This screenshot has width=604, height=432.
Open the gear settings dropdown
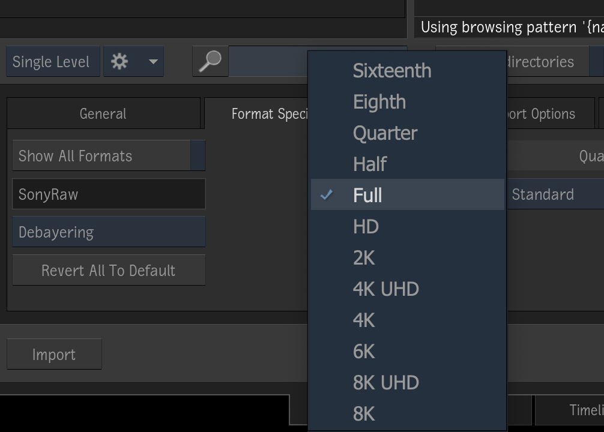click(133, 61)
